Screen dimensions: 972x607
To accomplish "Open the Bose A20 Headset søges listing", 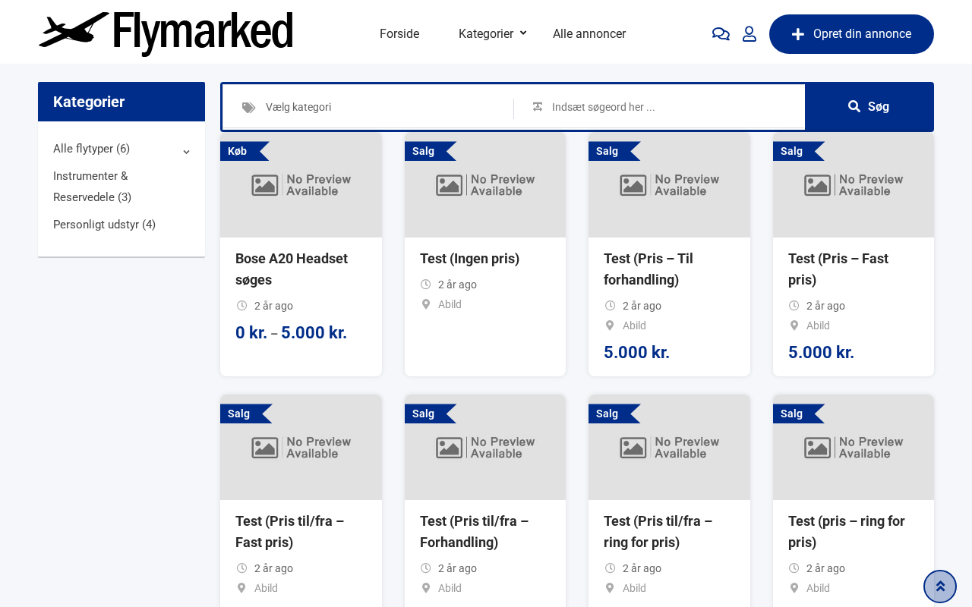I will point(292,269).
